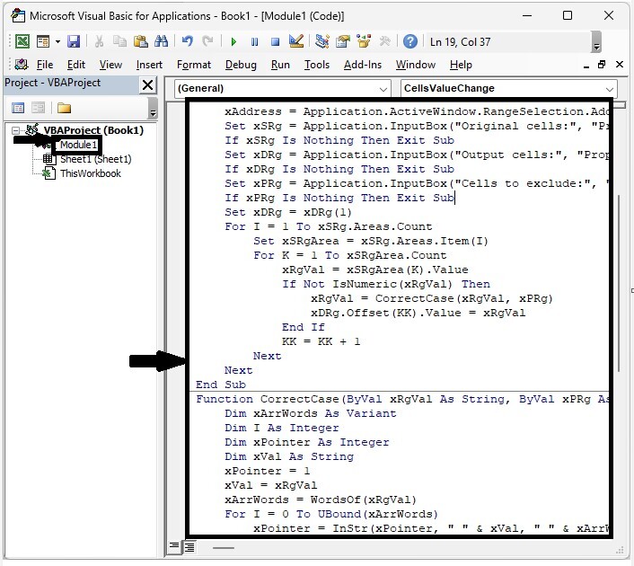The width and height of the screenshot is (634, 566).
Task: Toggle Design Mode in the toolbar
Action: click(x=297, y=41)
